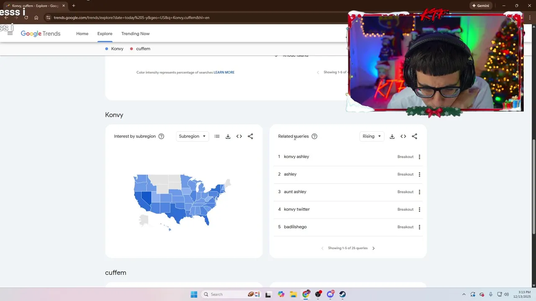Close the Konvy, cuffem browser tab

(64, 6)
